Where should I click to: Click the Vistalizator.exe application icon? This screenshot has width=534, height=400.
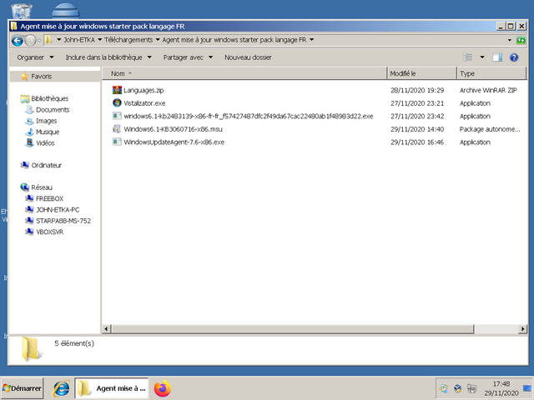(x=117, y=103)
